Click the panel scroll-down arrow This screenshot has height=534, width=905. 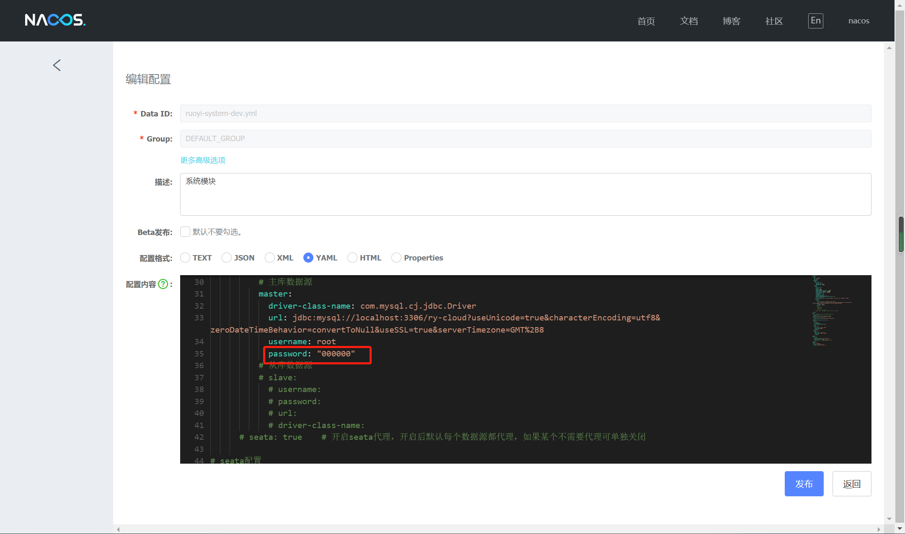click(889, 519)
